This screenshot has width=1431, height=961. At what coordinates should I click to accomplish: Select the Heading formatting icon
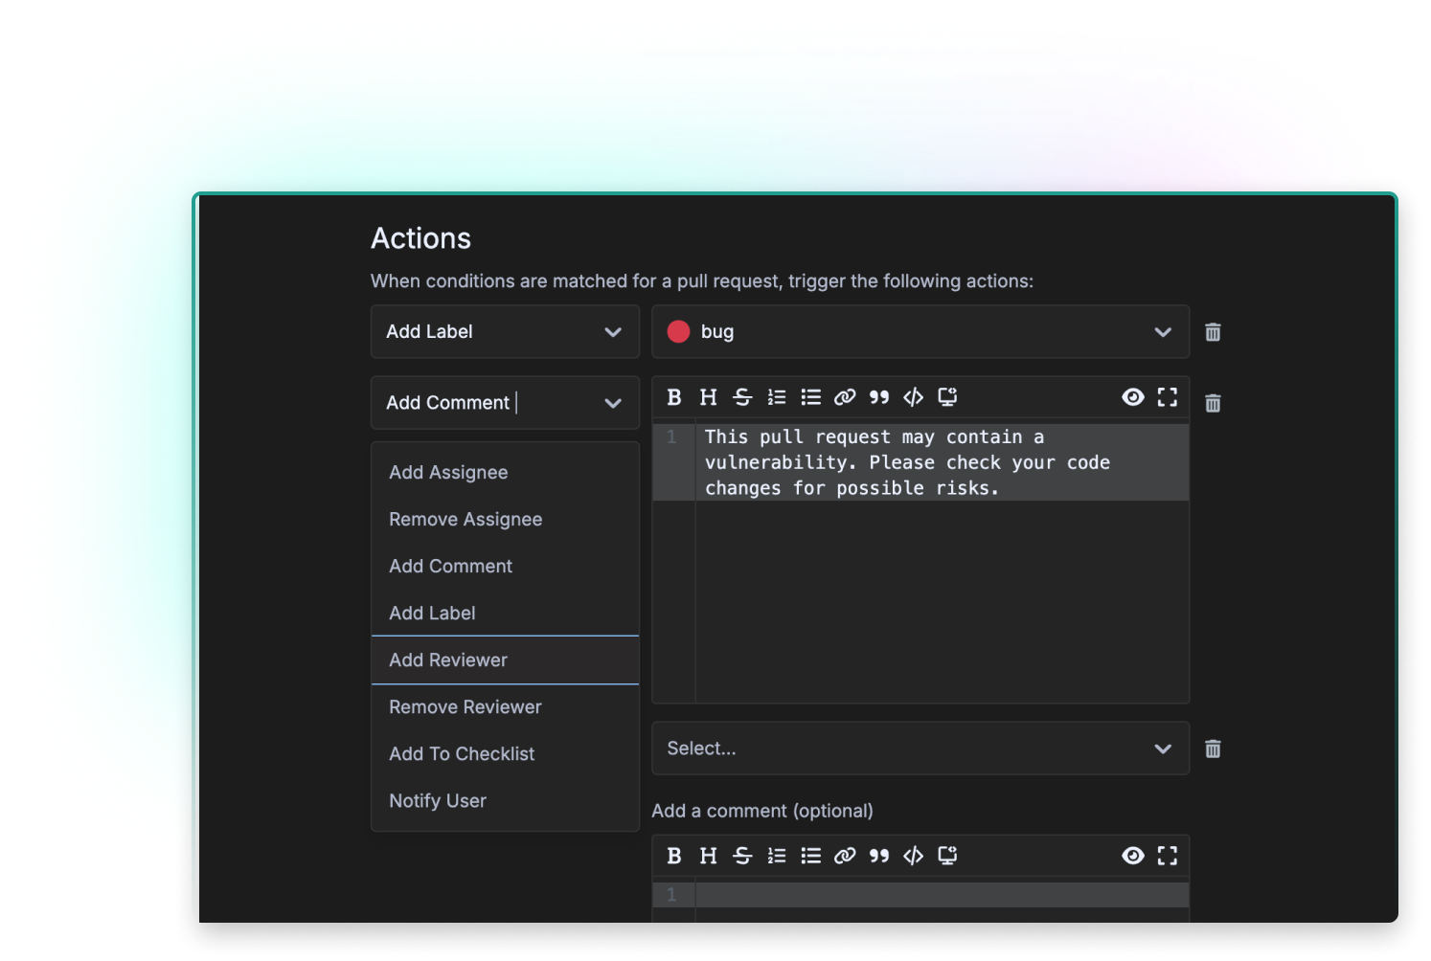click(x=708, y=396)
